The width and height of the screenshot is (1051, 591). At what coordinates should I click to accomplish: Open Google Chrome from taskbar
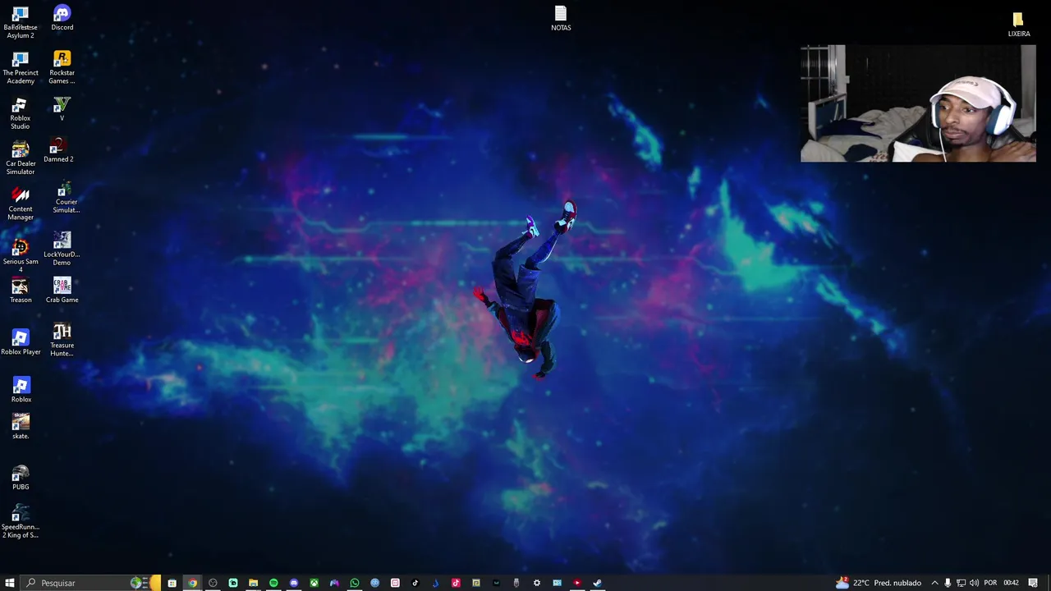[192, 583]
